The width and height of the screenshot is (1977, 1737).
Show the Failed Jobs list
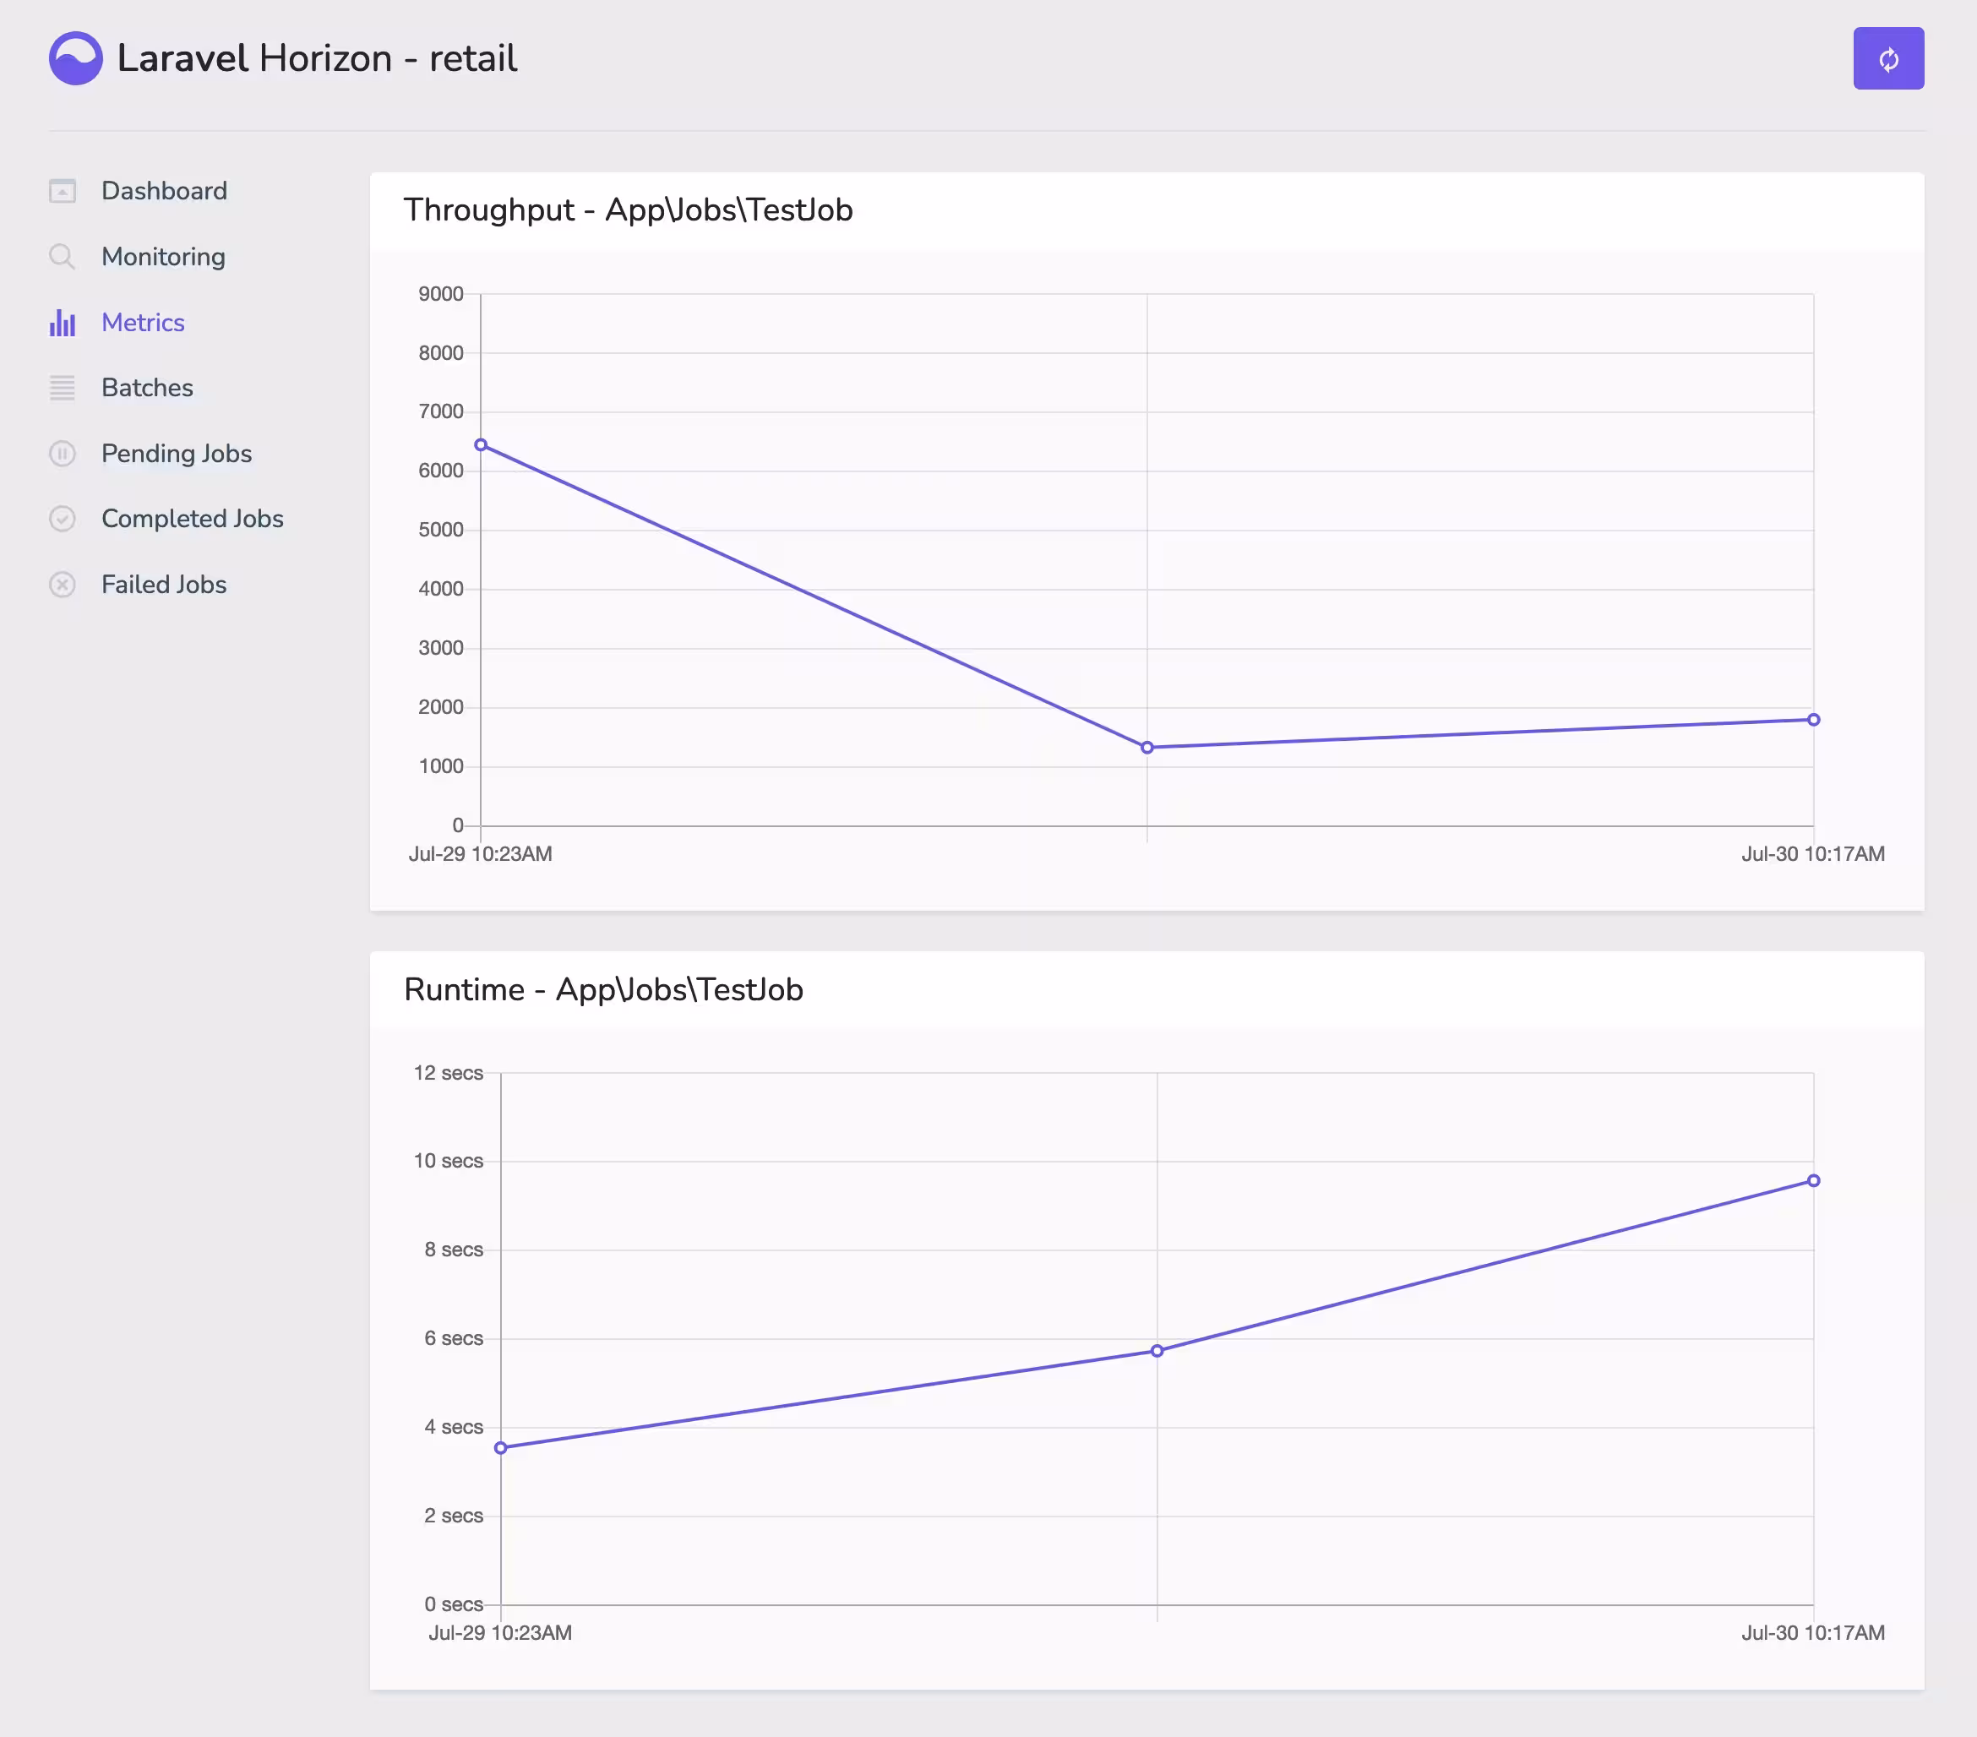click(x=163, y=585)
